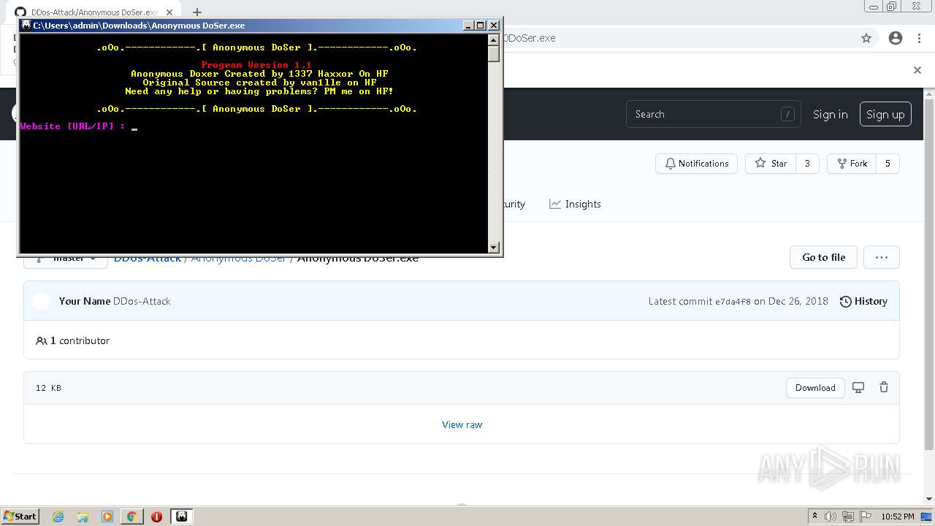Open a new Chrome tab
935x526 pixels.
(196, 12)
